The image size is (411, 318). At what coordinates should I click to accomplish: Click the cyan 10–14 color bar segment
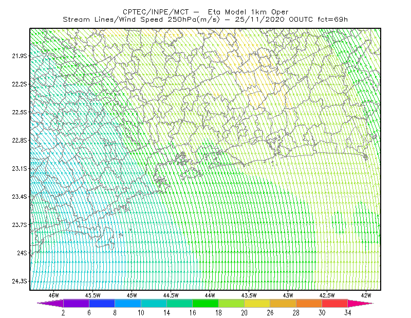click(154, 303)
